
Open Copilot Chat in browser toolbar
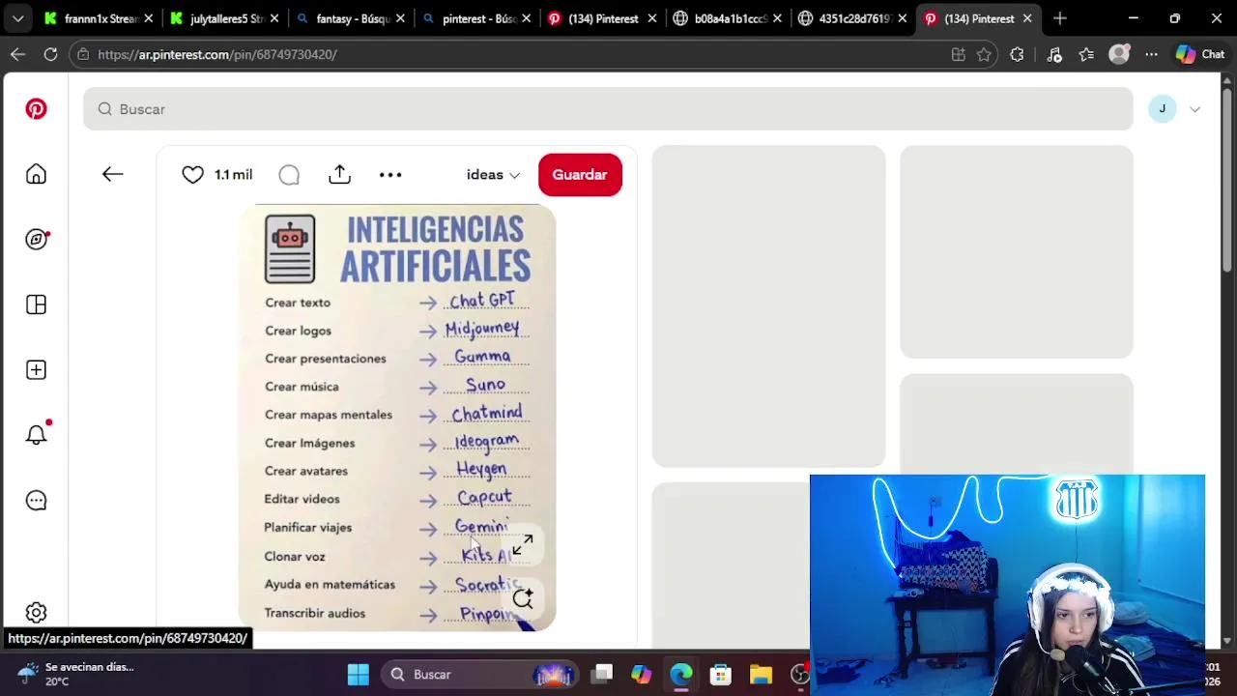pyautogui.click(x=1199, y=55)
